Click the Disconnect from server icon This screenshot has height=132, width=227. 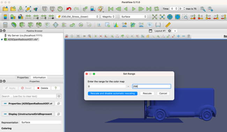52,9
